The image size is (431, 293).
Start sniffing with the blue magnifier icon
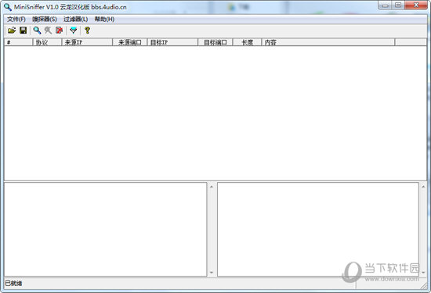(37, 30)
